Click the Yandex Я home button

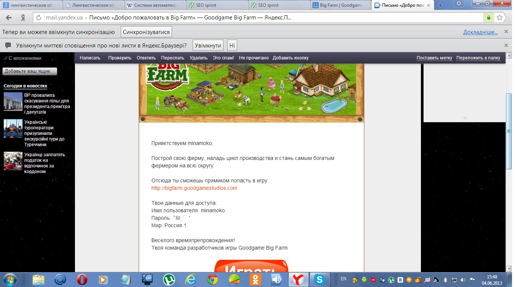point(22,18)
